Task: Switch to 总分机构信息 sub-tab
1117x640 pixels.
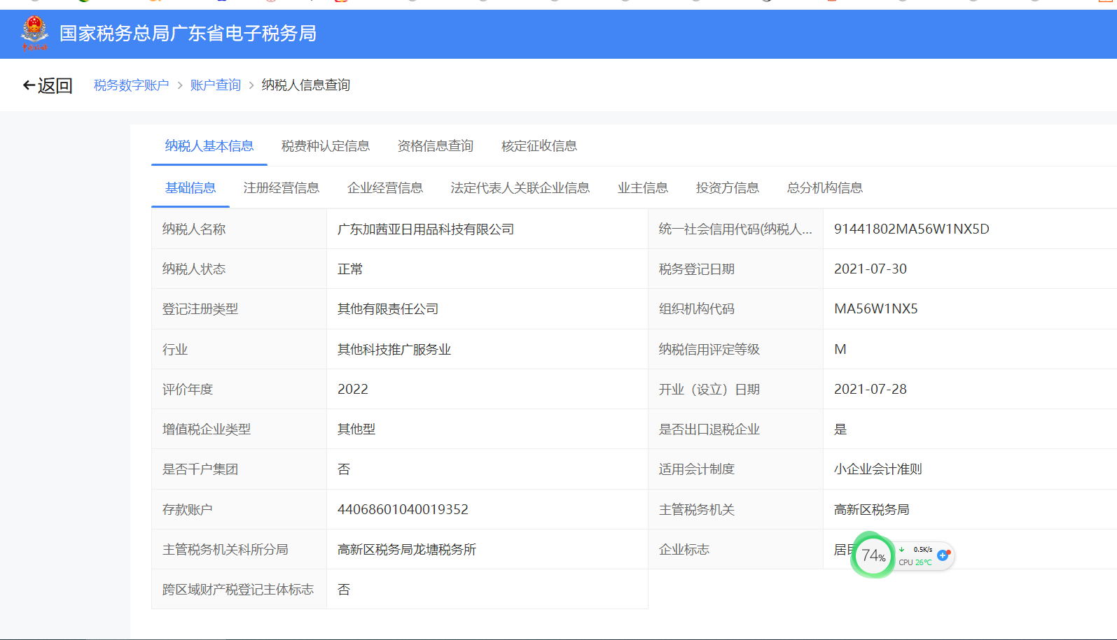Action: [x=825, y=188]
